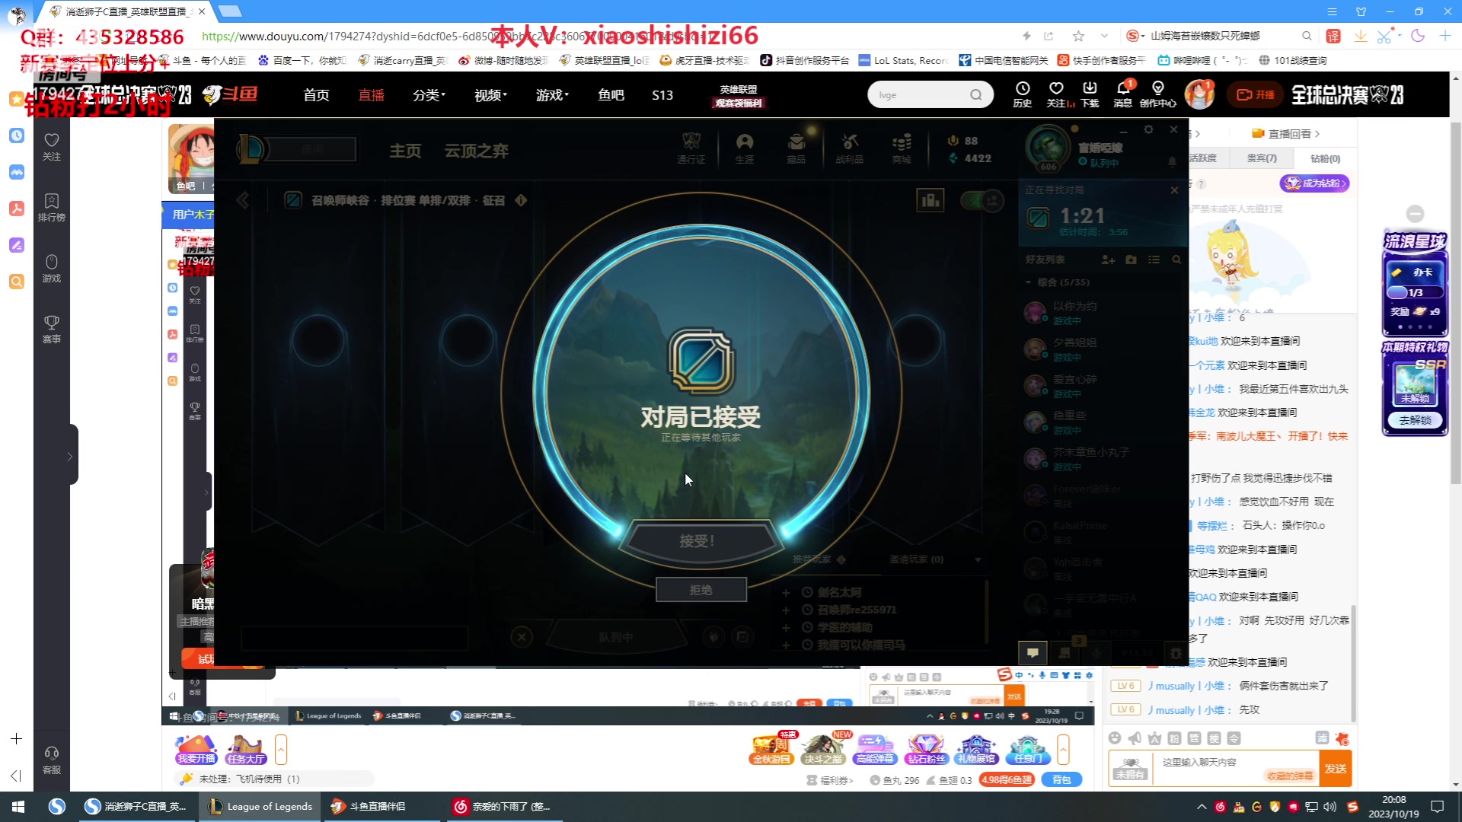Viewport: 1462px width, 822px height.
Task: Toggle the open party switch
Action: point(982,200)
